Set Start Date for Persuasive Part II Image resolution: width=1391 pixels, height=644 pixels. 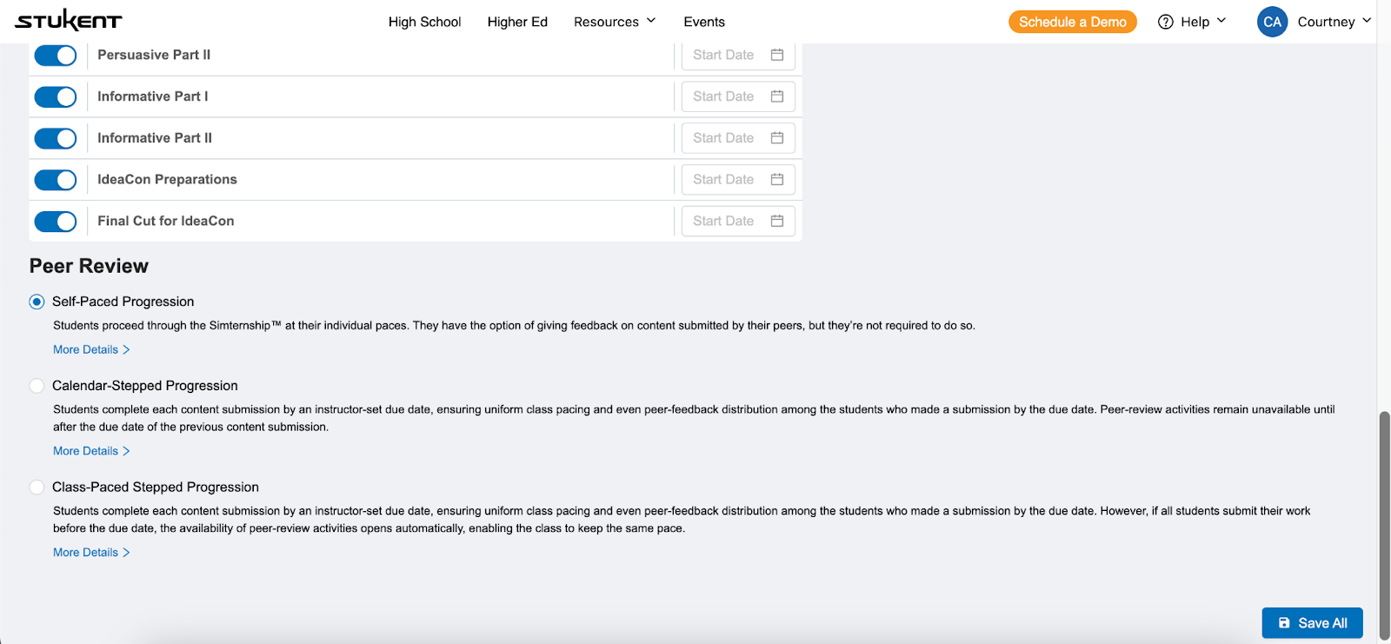tap(738, 55)
